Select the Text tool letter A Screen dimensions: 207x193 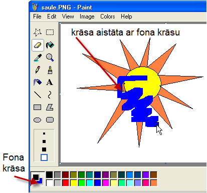coord(50,82)
